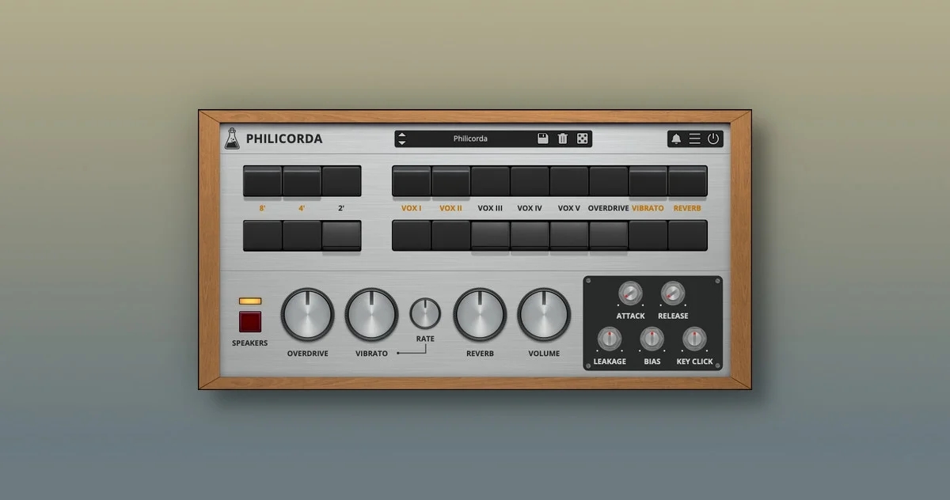
Task: Toggle the upper VOX III key
Action: click(x=490, y=181)
